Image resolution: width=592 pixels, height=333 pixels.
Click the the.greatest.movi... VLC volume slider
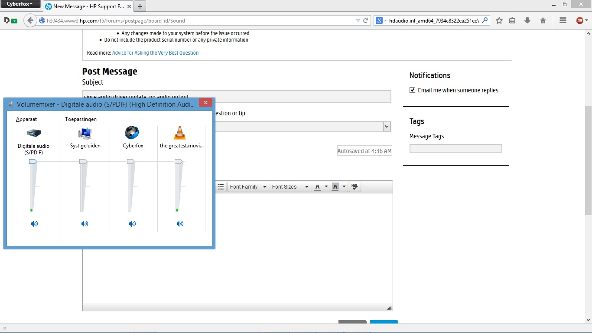(x=179, y=161)
